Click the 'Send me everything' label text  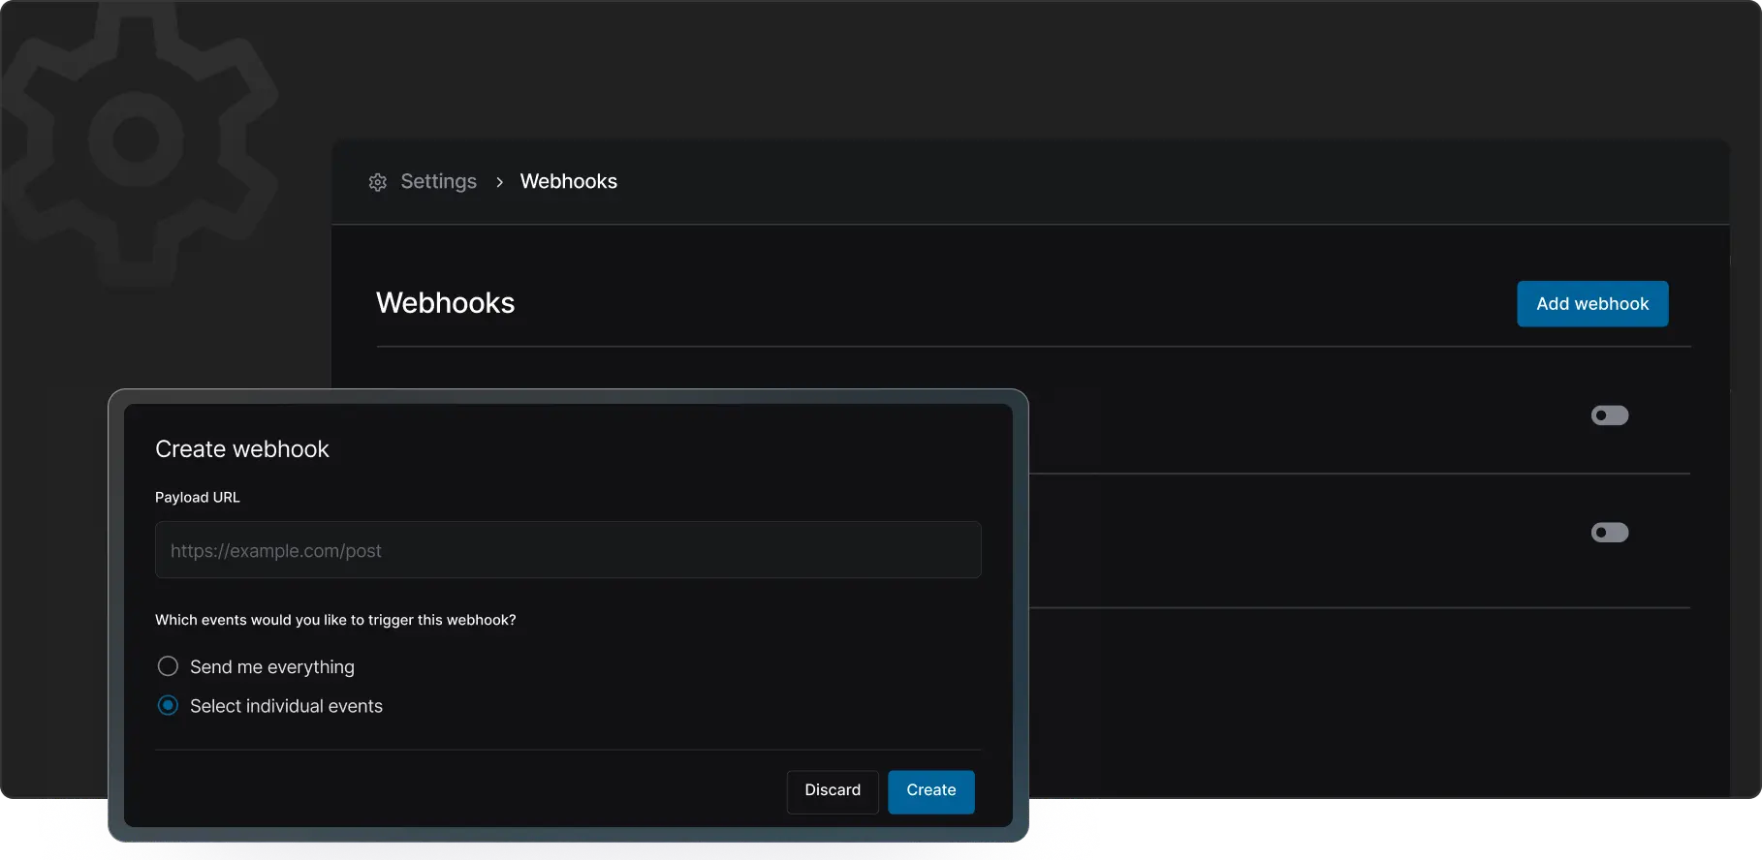tap(272, 667)
